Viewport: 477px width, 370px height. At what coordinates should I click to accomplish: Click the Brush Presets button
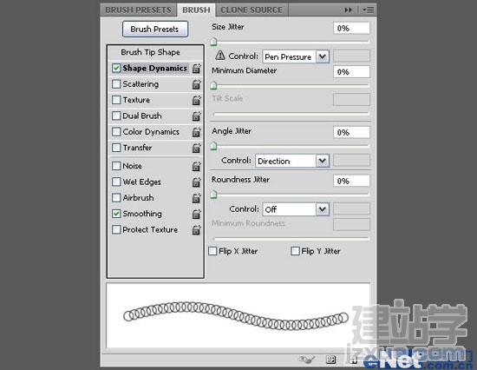point(155,30)
